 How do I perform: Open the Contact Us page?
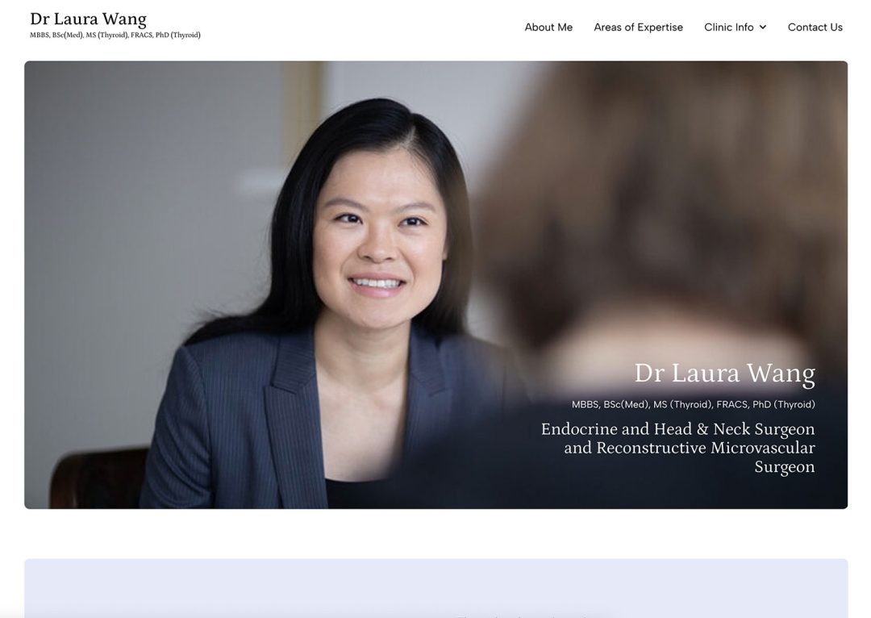(x=815, y=27)
